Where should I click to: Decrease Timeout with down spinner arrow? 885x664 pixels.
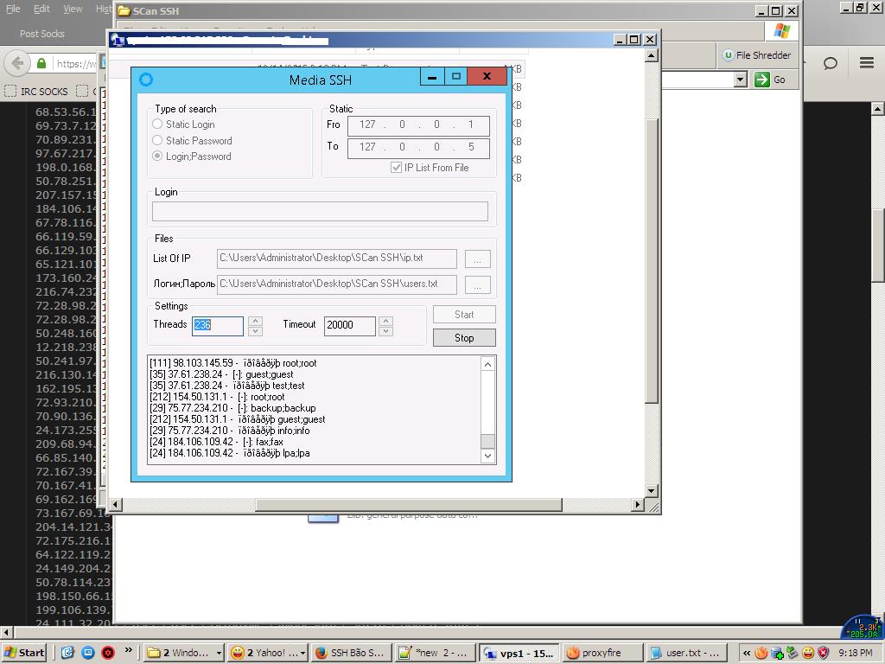(386, 331)
